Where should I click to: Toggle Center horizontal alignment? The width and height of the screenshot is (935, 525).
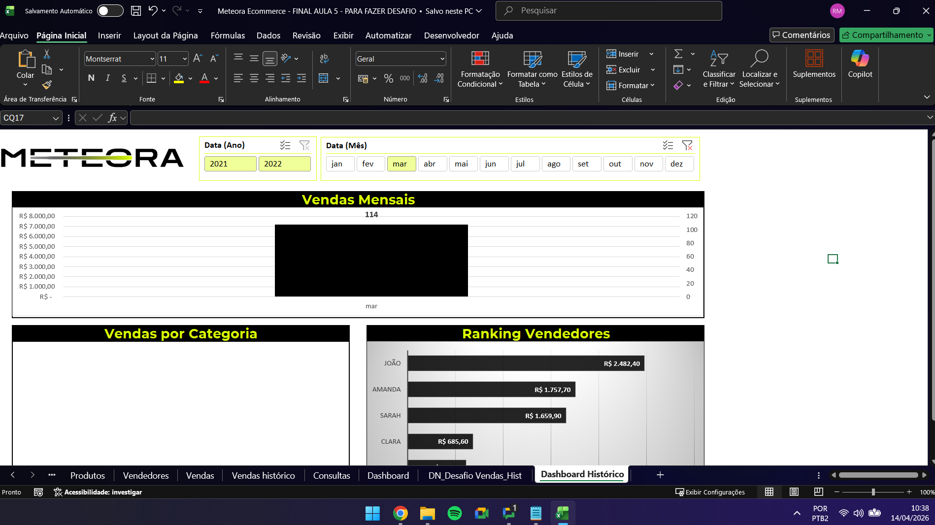(x=254, y=78)
